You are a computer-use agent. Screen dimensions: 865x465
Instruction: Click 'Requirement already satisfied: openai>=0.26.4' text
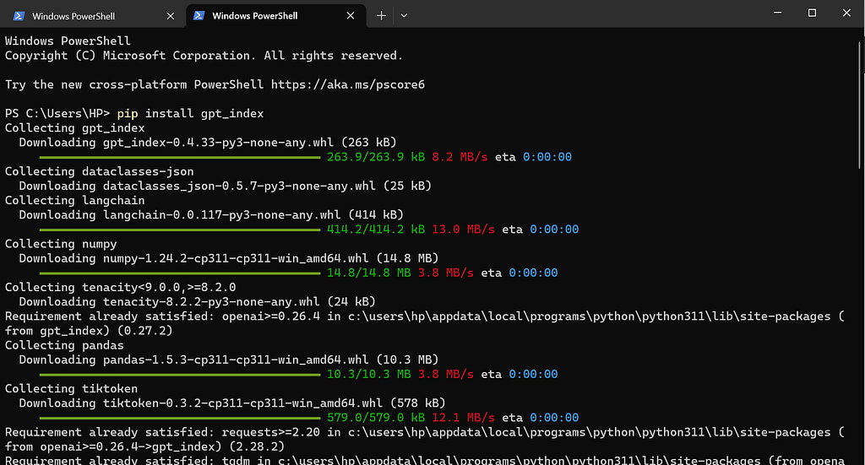point(162,316)
